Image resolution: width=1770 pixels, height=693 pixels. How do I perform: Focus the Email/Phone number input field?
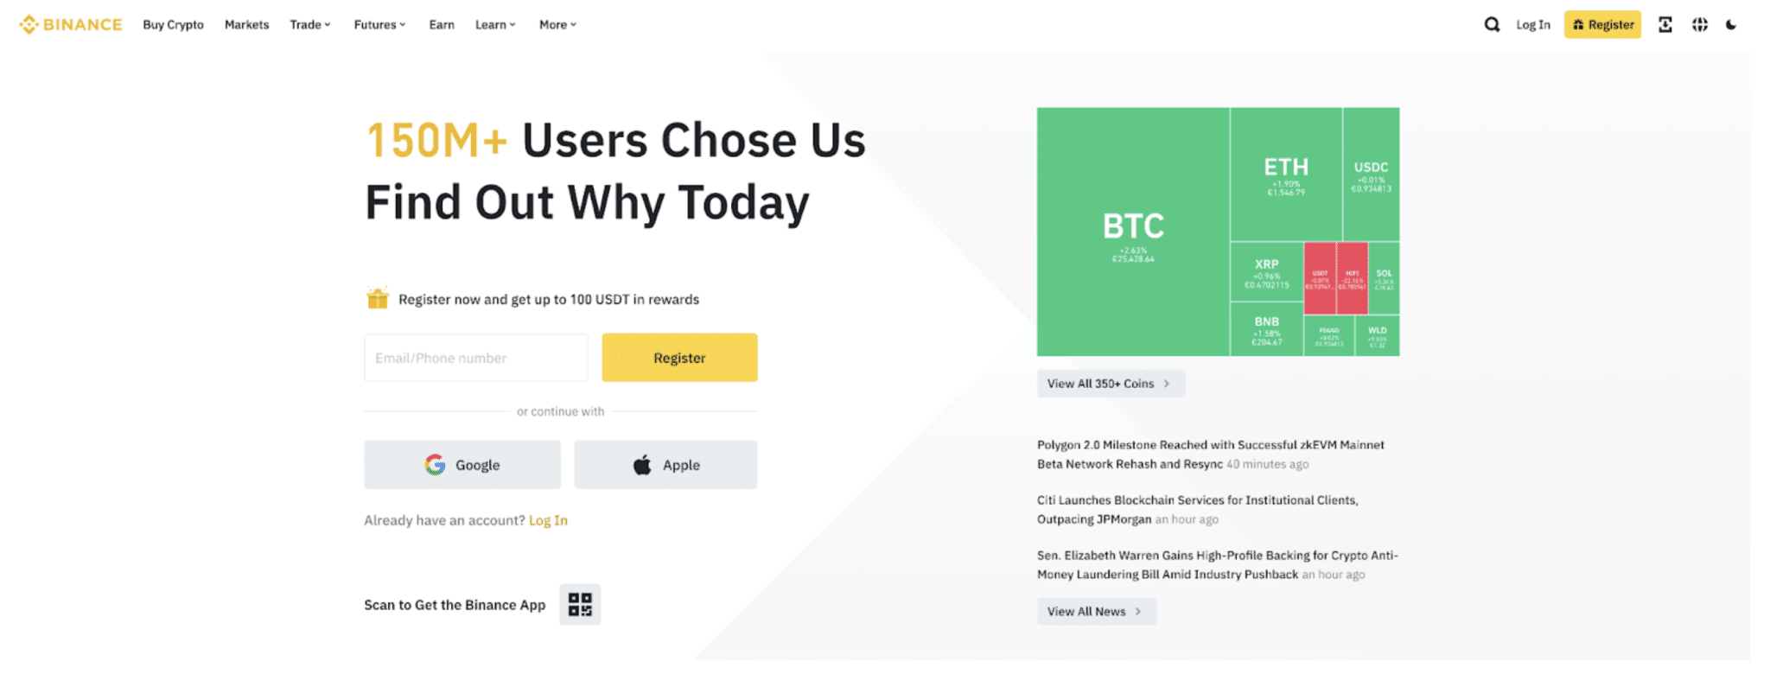point(476,358)
